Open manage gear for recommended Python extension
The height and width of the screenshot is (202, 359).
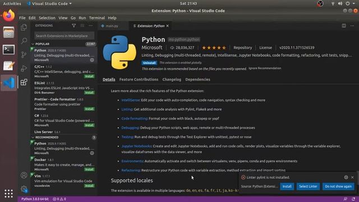pyautogui.click(x=92, y=153)
